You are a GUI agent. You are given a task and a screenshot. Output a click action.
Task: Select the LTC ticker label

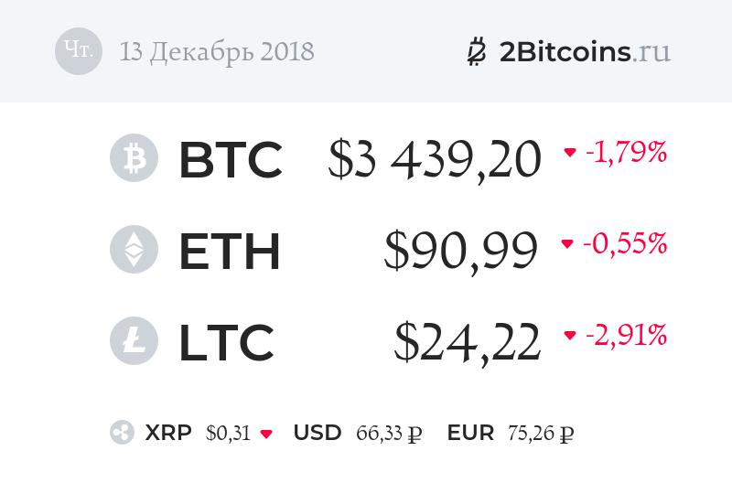tap(226, 342)
